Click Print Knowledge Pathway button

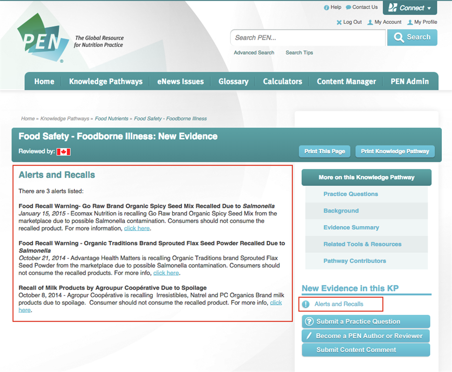tap(395, 151)
